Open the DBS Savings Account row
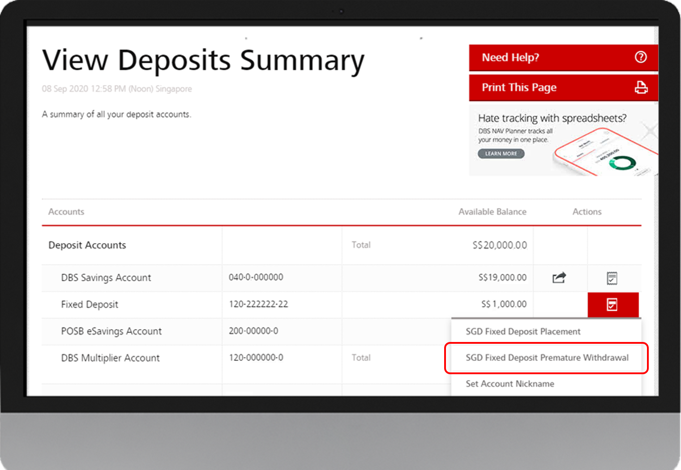 point(106,278)
